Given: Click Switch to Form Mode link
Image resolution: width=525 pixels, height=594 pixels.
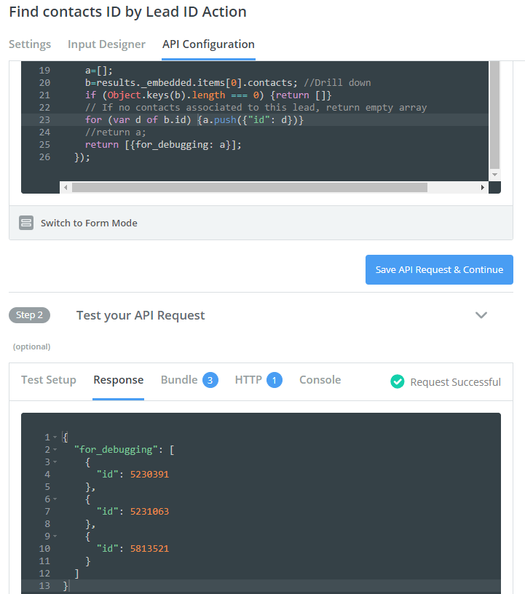Looking at the screenshot, I should click(x=89, y=223).
